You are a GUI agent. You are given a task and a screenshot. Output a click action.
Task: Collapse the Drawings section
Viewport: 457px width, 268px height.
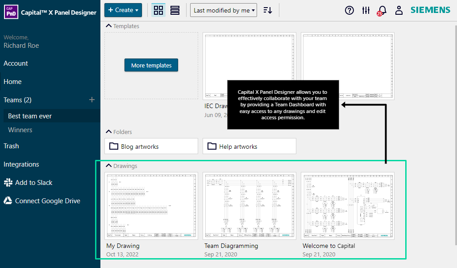tap(109, 166)
